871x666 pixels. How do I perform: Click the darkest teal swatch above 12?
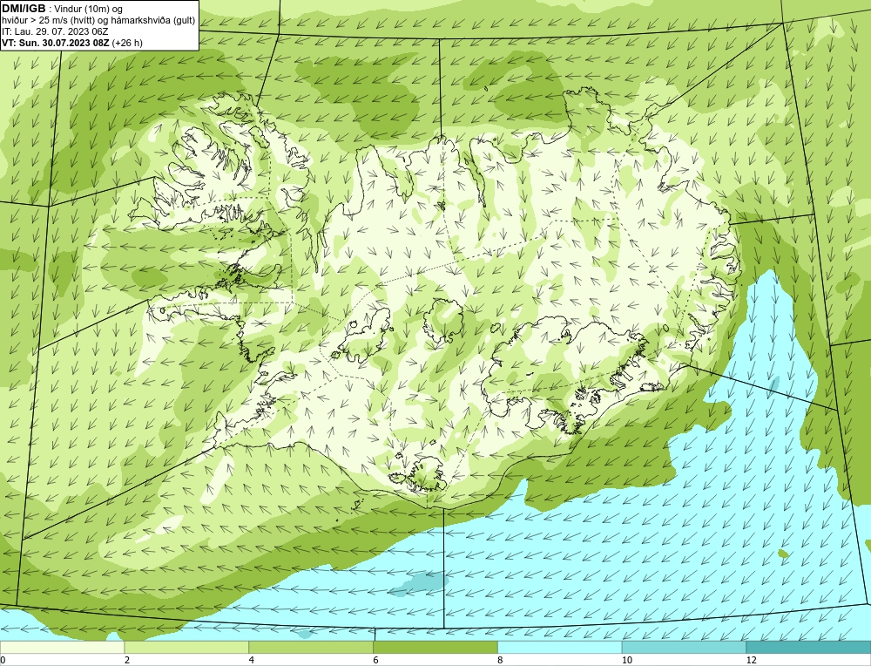point(809,647)
